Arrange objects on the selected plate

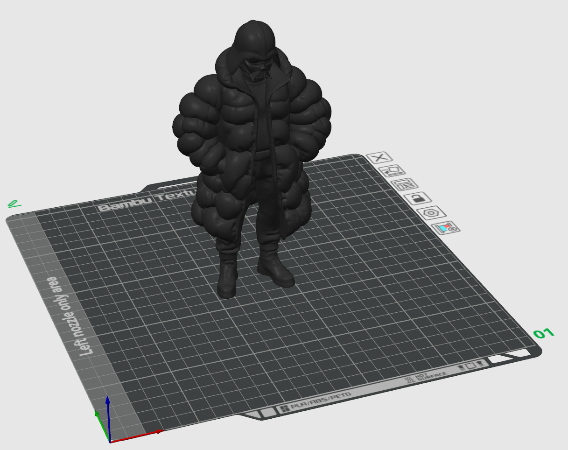point(405,185)
